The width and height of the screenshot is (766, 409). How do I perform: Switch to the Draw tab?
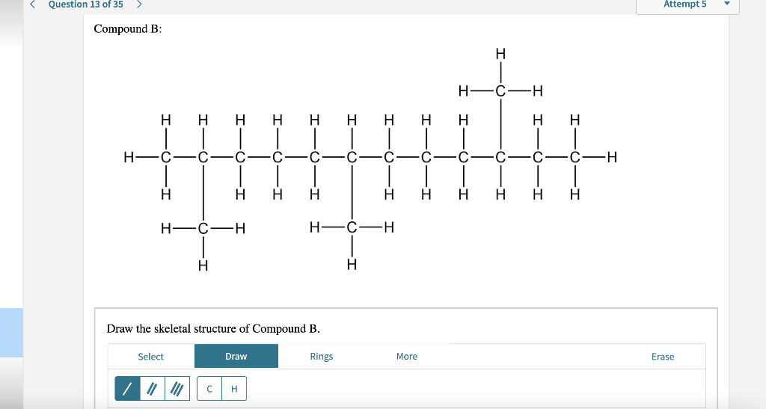pos(236,357)
